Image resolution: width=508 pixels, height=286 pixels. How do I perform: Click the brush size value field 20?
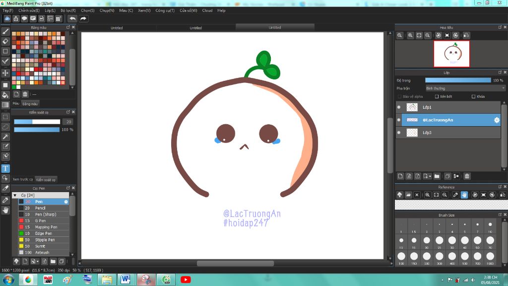[68, 122]
